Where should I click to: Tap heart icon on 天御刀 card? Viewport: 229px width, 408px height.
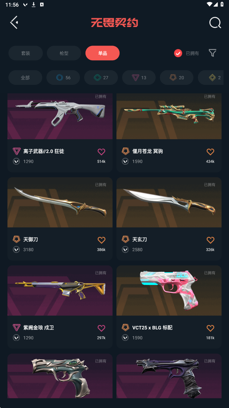pos(101,240)
